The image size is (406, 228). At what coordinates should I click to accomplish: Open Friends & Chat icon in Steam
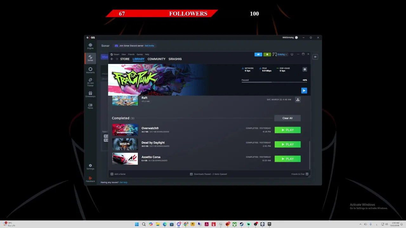click(307, 174)
